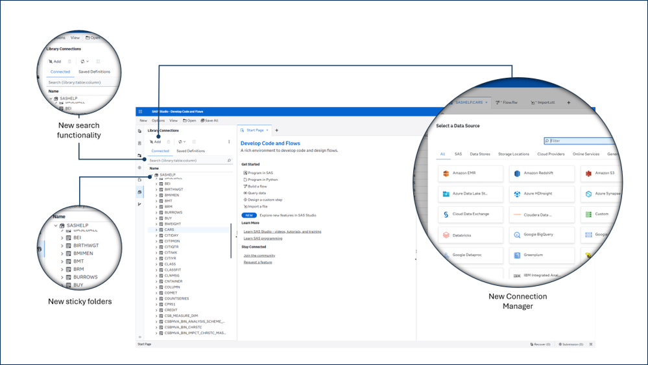Click the NEW explore features badge
Screen dimensions: 648x365
[249, 215]
